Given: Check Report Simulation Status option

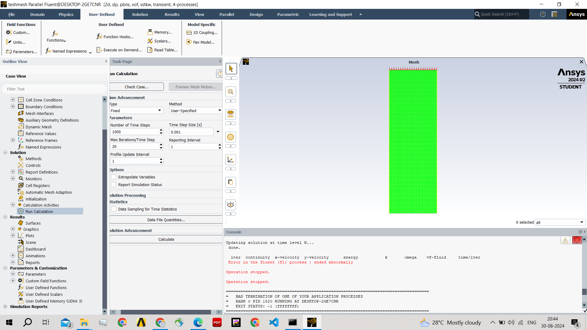Looking at the screenshot, I should 114,185.
